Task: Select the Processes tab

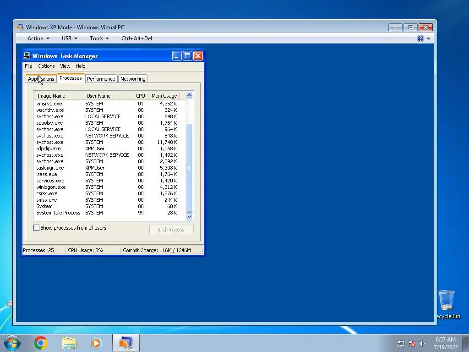Action: click(71, 78)
